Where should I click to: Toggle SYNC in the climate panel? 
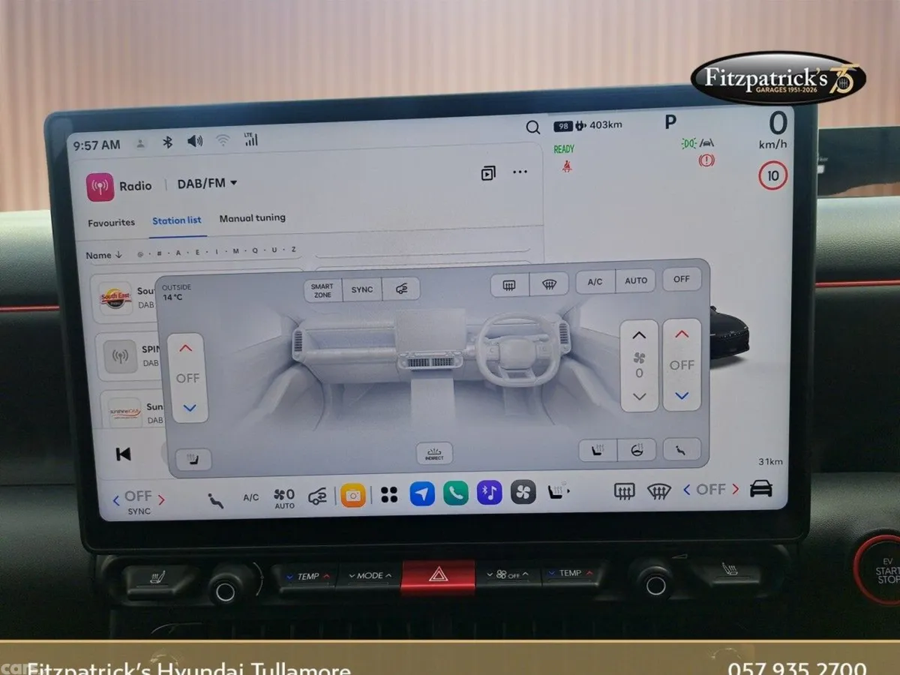(x=362, y=290)
